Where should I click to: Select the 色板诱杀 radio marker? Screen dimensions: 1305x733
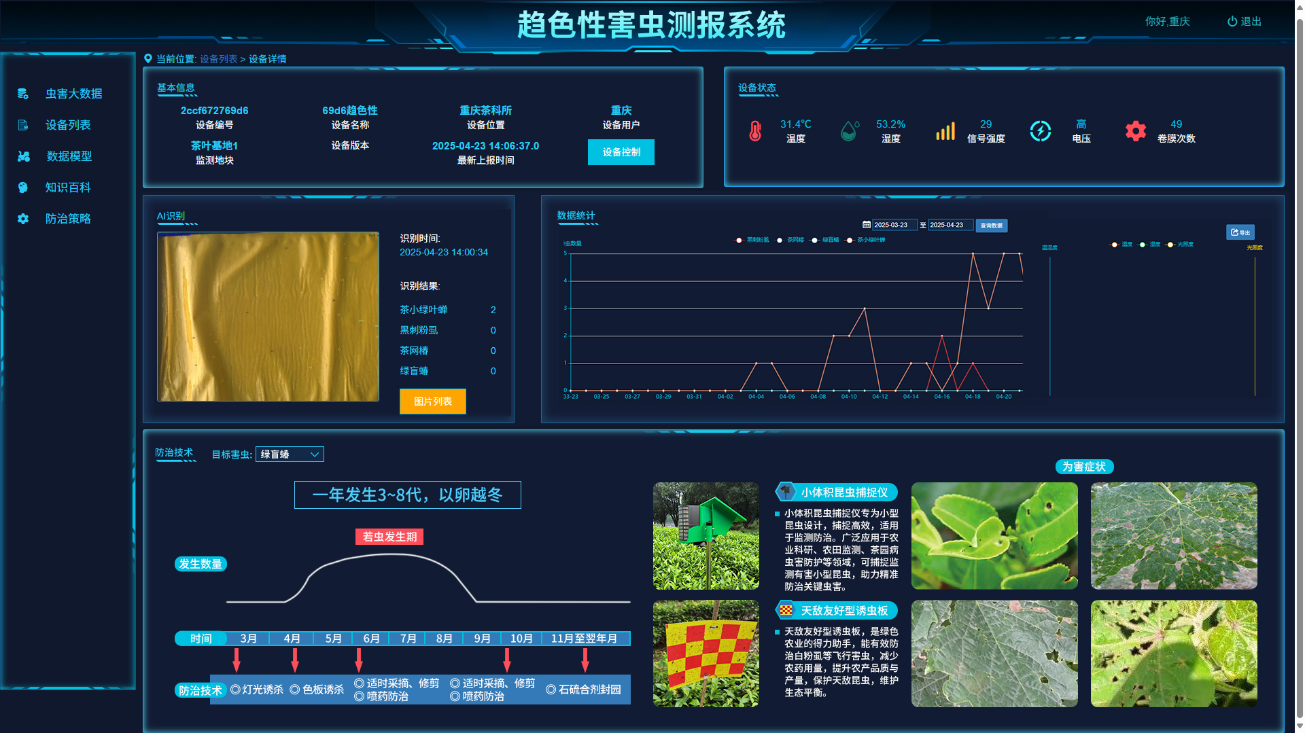(x=295, y=690)
